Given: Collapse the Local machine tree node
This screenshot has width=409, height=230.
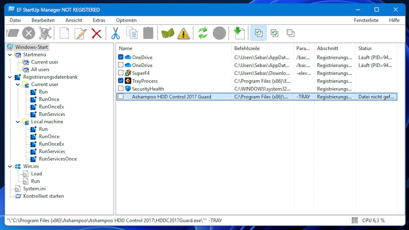Looking at the screenshot, I should click(18, 122).
